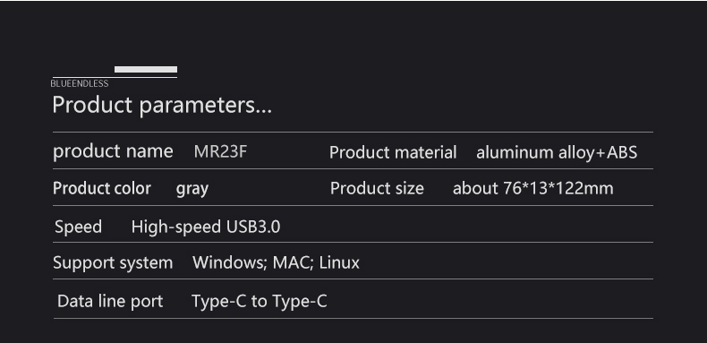
Task: Select the Type-C to Type-C value
Action: click(x=260, y=301)
